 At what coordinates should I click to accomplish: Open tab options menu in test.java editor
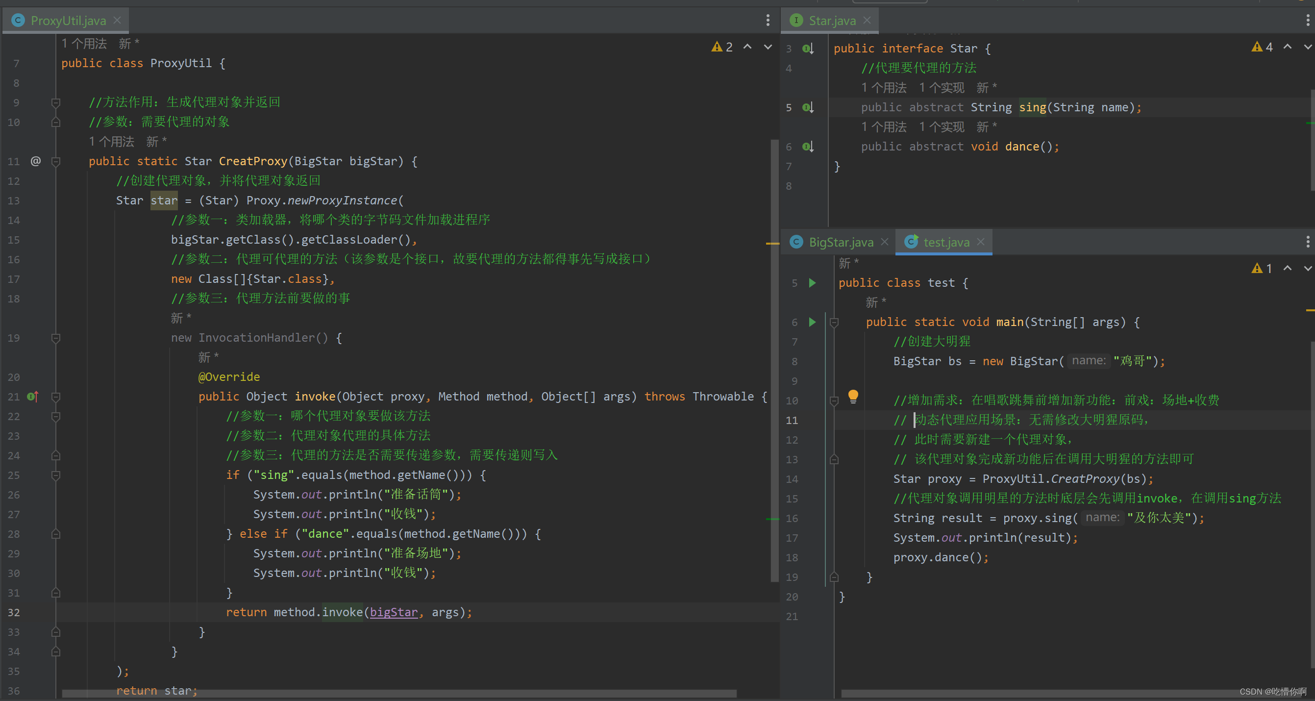click(x=1307, y=242)
